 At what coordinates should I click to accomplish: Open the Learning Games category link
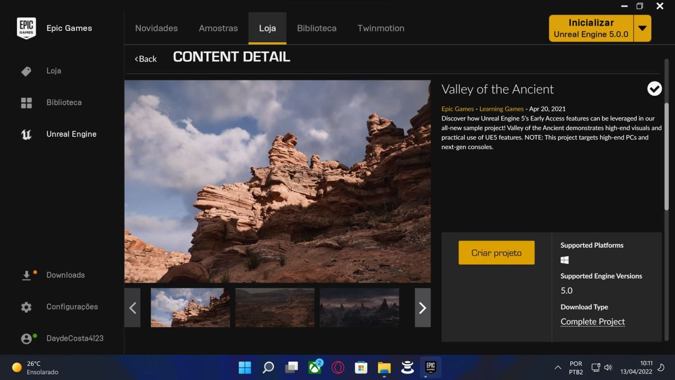click(x=501, y=109)
